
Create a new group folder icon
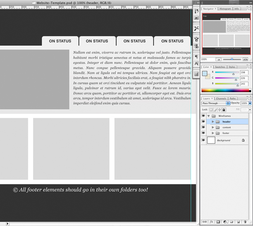(x=232, y=222)
